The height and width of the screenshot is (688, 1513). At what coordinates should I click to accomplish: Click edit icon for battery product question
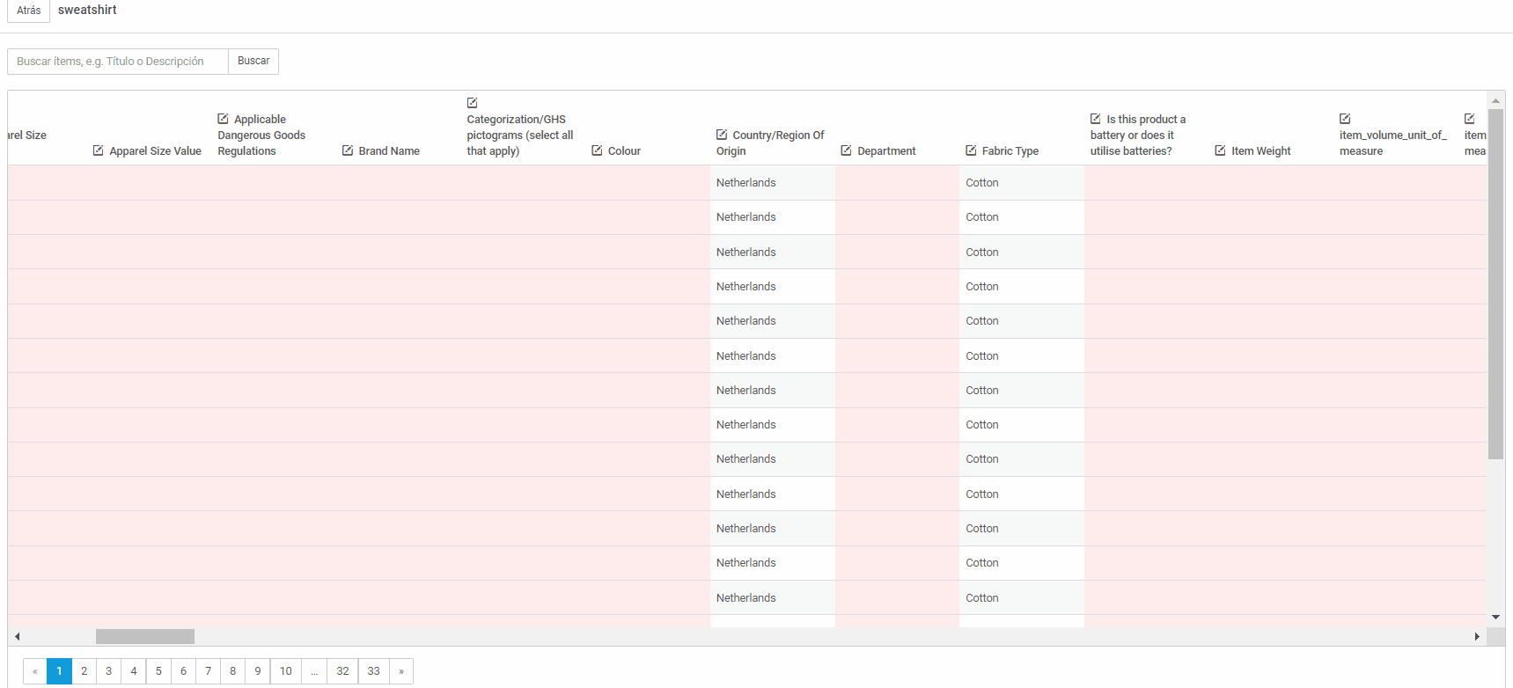1096,119
